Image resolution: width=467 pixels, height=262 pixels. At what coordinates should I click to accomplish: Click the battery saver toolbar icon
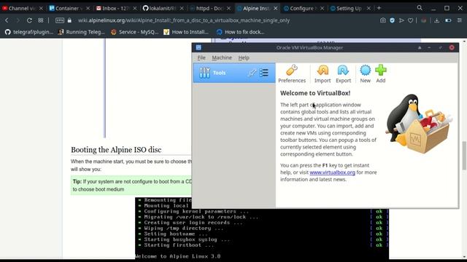point(448,20)
